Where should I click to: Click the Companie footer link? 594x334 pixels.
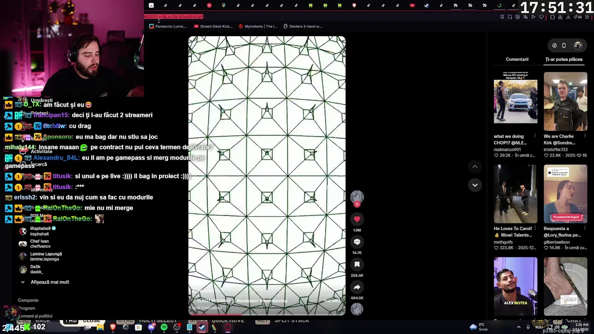(x=28, y=300)
